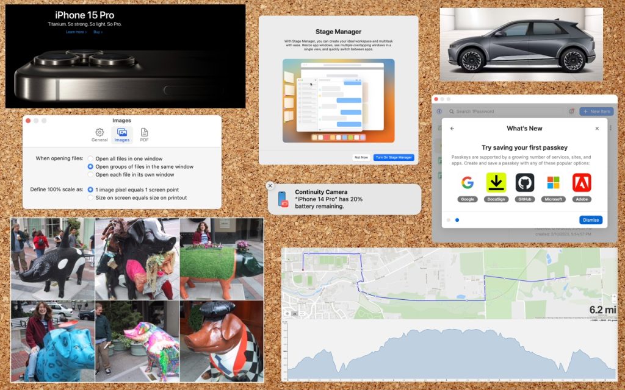The height and width of the screenshot is (390, 625).
Task: Click the Google passkey icon
Action: [x=468, y=183]
